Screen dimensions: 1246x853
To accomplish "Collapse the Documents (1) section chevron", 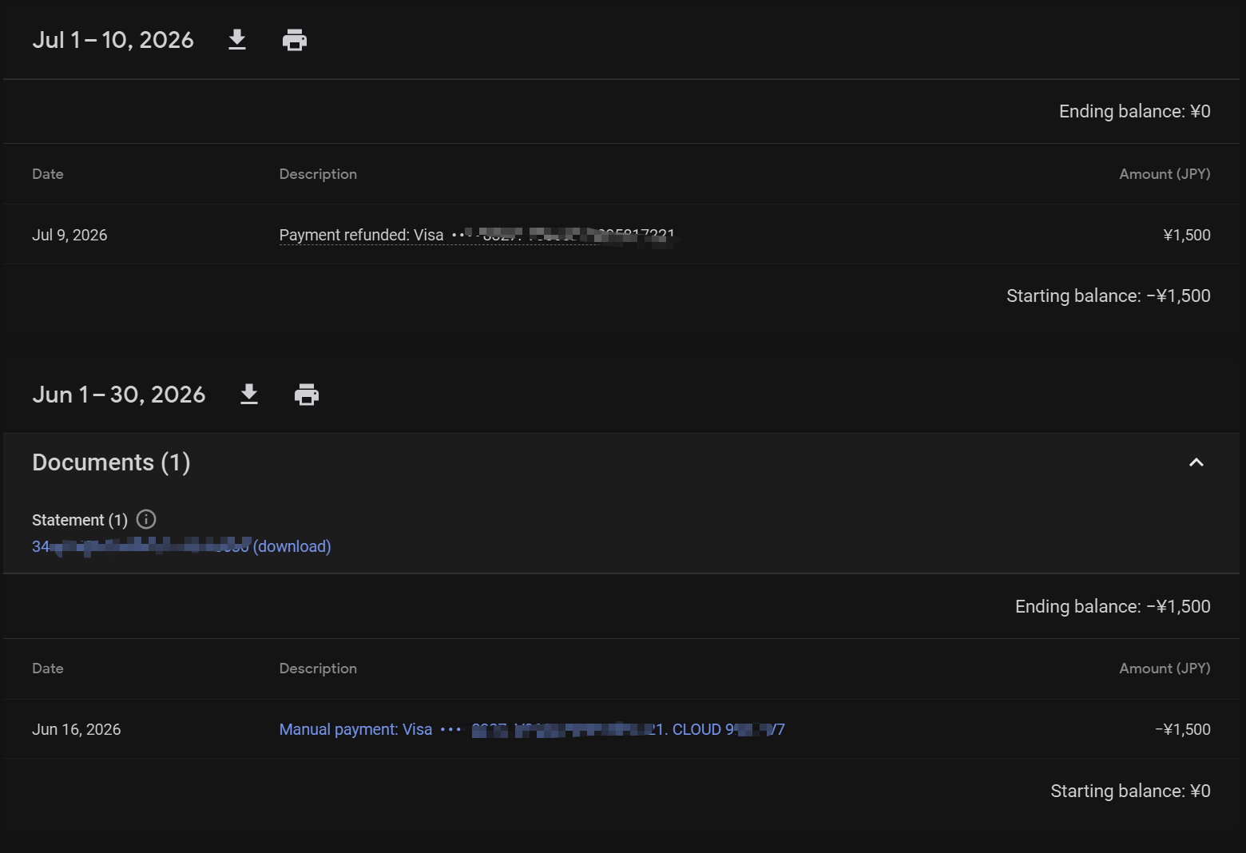I will [x=1196, y=462].
